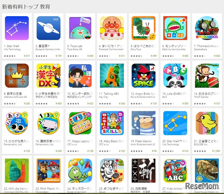Open the Star Walk app icon
Viewport: 224px width, 194px height.
pyautogui.click(x=17, y=28)
